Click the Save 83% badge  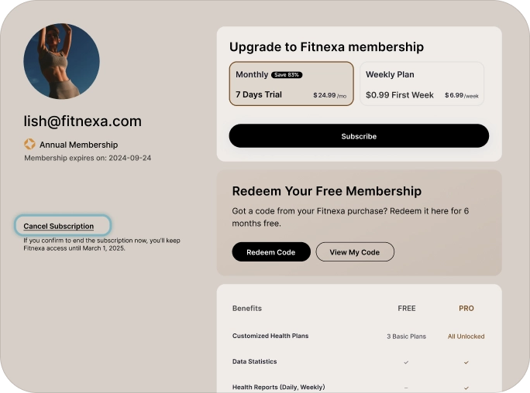287,75
